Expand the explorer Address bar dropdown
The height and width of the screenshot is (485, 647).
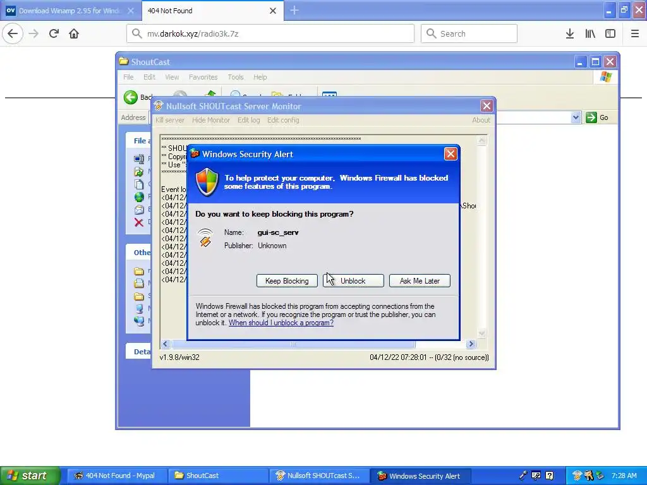pos(576,117)
